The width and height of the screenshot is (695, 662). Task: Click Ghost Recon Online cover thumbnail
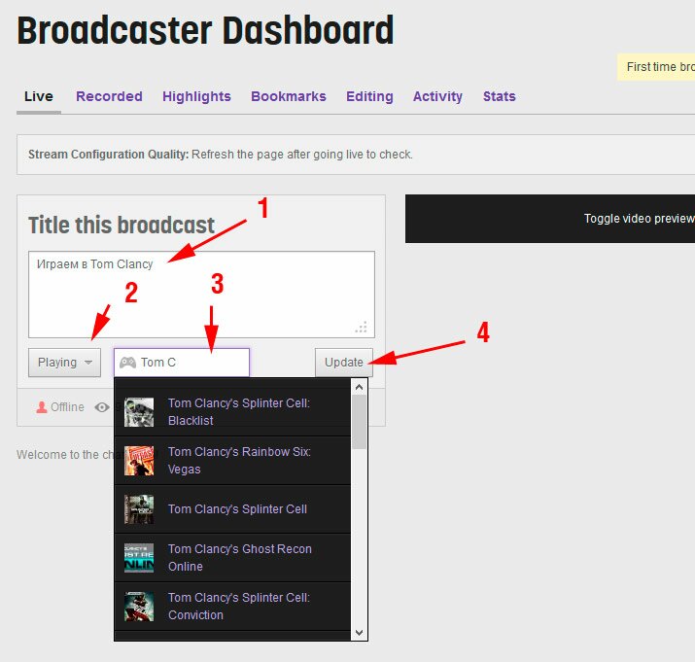[139, 558]
